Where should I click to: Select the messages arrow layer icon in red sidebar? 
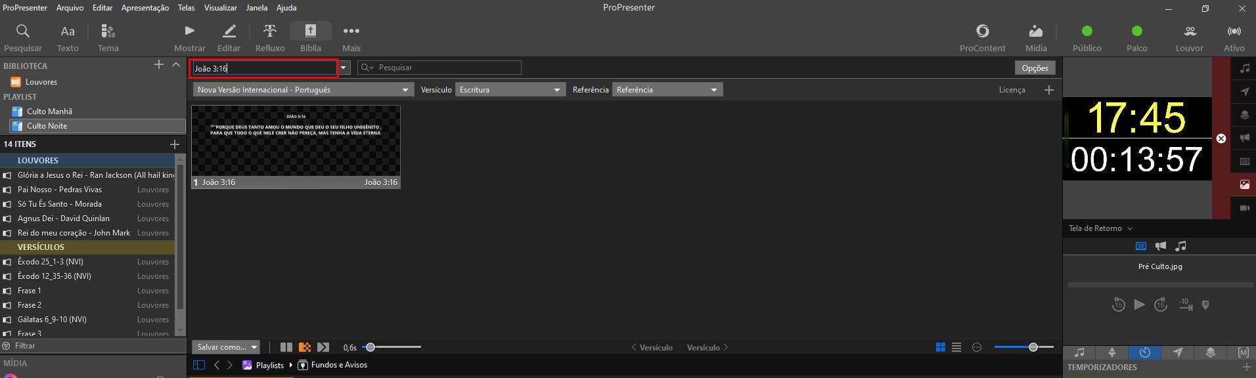click(1245, 92)
